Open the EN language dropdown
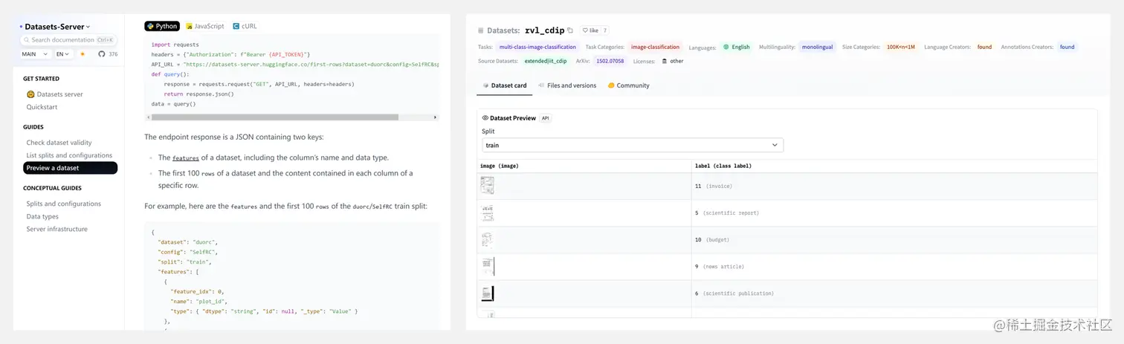This screenshot has height=344, width=1124. [x=62, y=54]
